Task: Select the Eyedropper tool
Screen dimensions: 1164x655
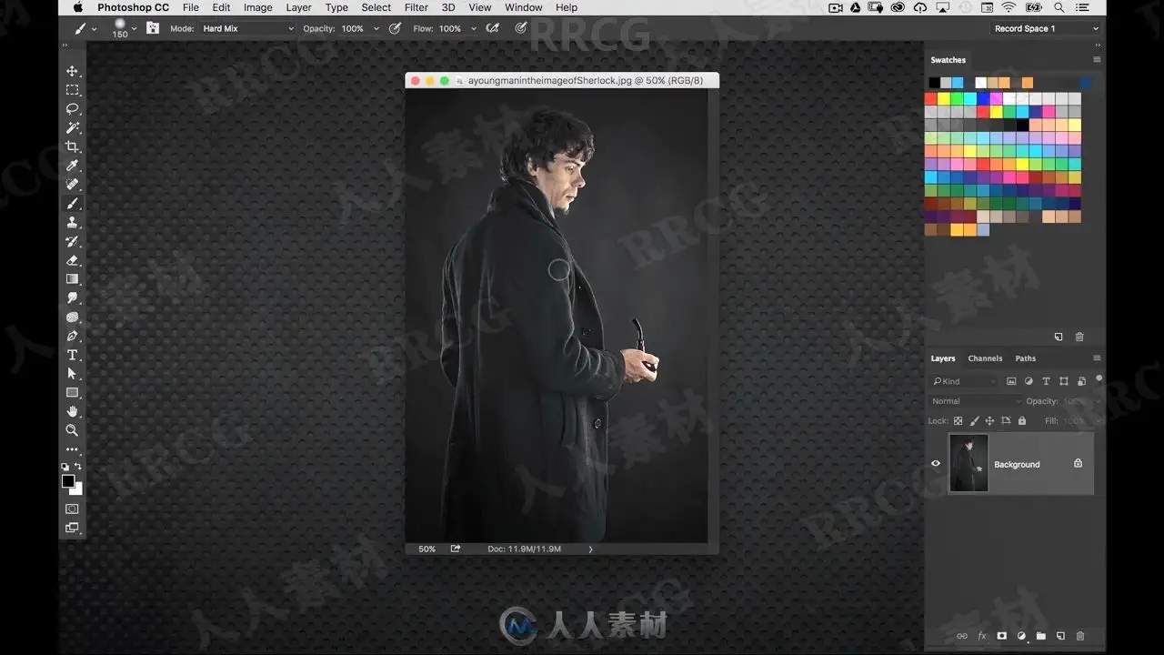Action: pyautogui.click(x=73, y=166)
